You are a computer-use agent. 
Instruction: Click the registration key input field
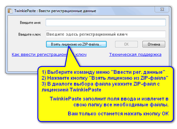[106, 34]
